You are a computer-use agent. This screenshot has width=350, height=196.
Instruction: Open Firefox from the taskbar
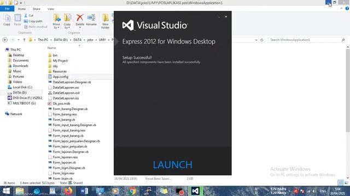click(68, 191)
